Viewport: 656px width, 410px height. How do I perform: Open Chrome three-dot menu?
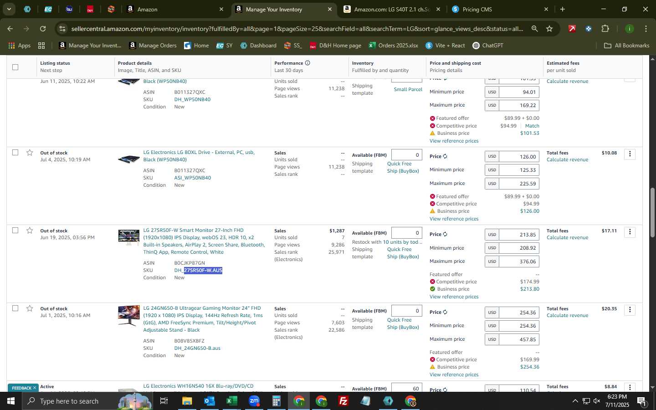pos(646,29)
